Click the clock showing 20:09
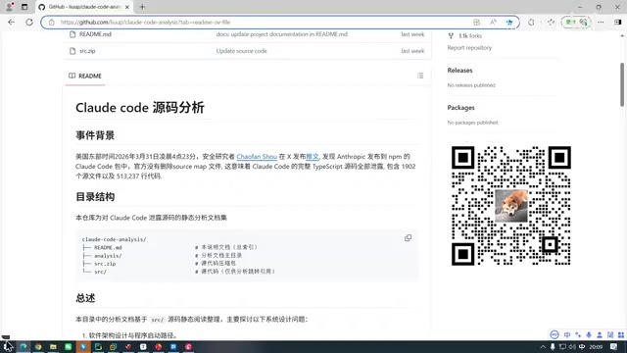The height and width of the screenshot is (353, 627). point(596,346)
